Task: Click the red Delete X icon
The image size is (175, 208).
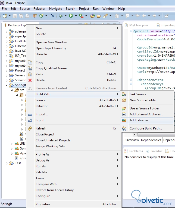Action: [x=30, y=80]
